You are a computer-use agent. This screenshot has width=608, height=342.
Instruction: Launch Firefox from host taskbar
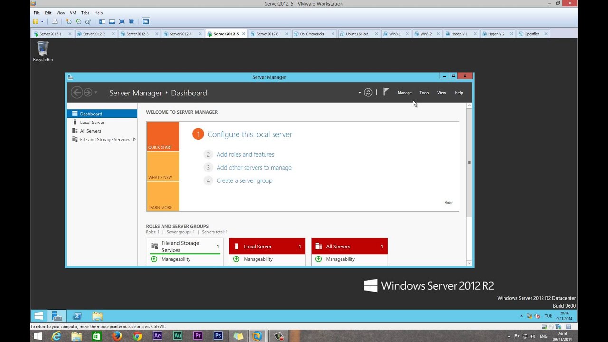pos(117,336)
